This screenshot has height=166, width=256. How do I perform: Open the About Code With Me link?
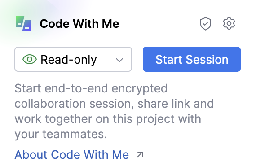[72, 155]
